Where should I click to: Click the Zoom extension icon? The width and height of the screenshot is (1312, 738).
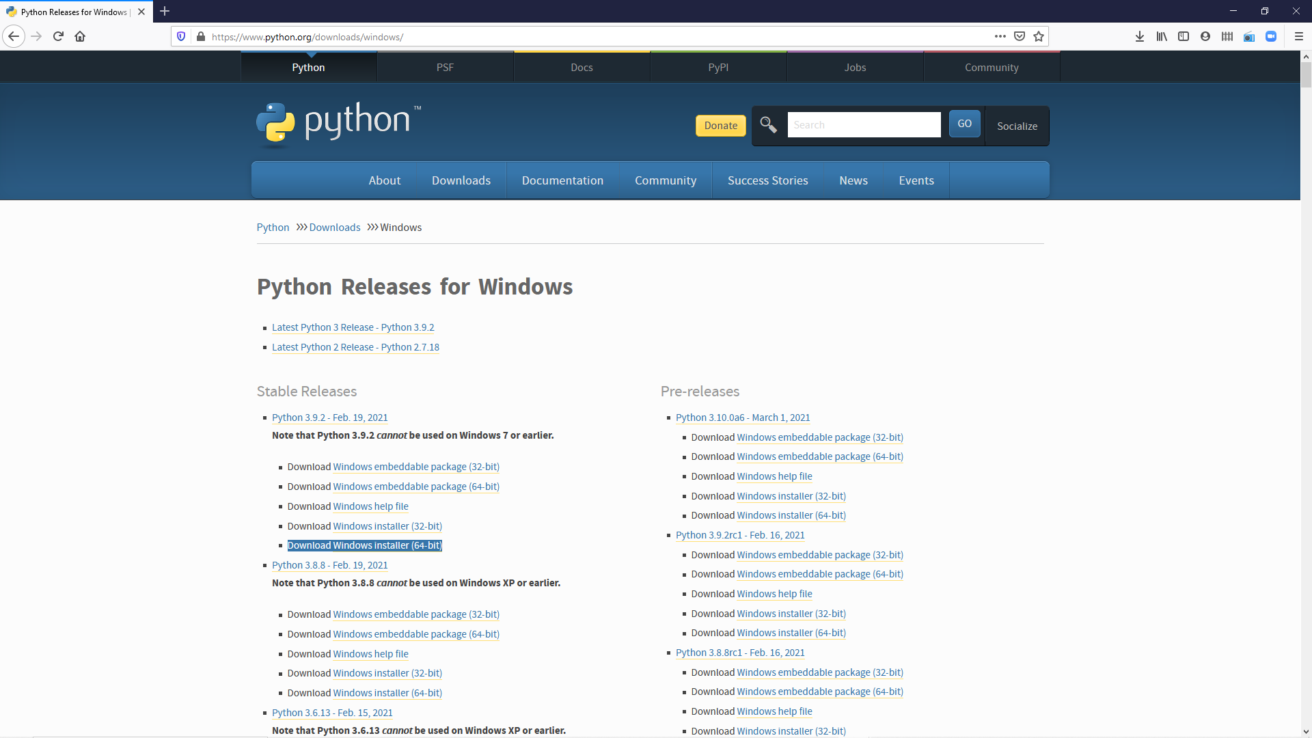tap(1271, 36)
